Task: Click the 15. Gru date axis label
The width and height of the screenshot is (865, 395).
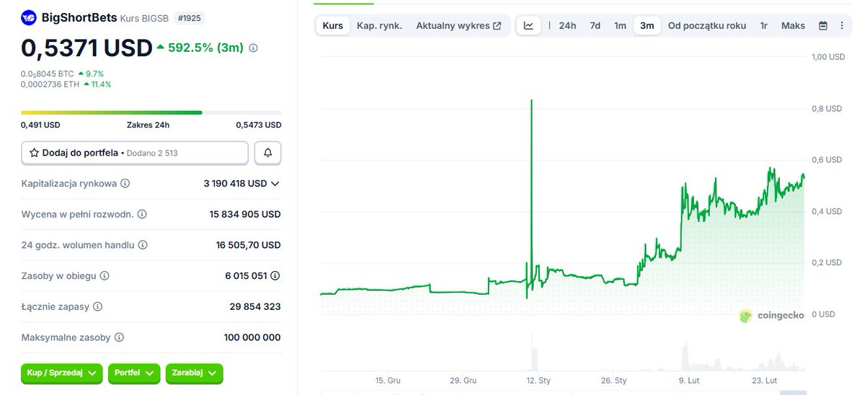Action: point(388,380)
